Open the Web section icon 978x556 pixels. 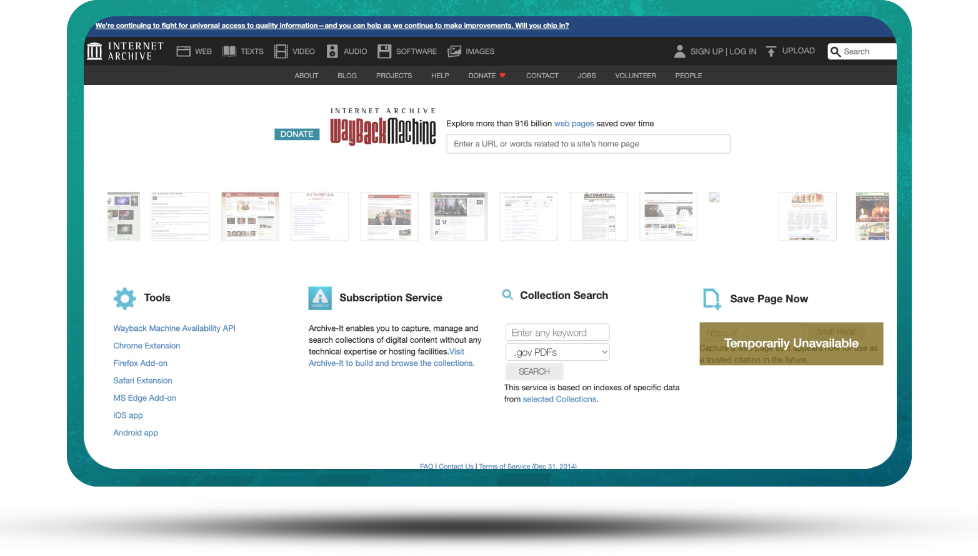[183, 51]
